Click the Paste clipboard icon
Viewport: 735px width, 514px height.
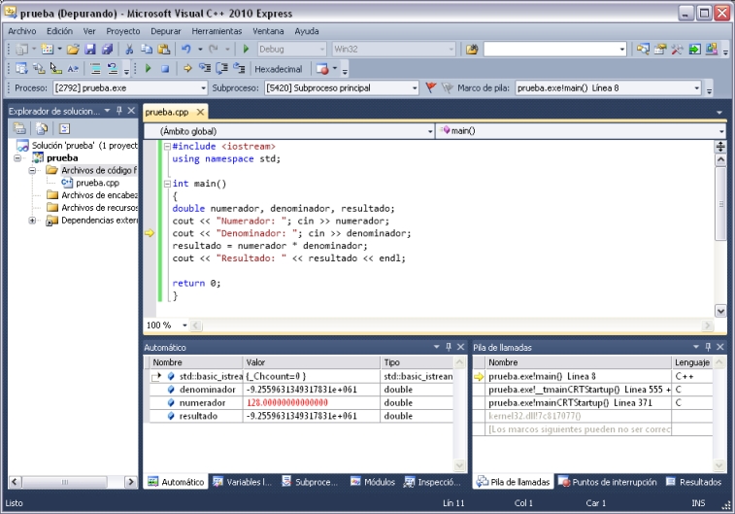163,49
